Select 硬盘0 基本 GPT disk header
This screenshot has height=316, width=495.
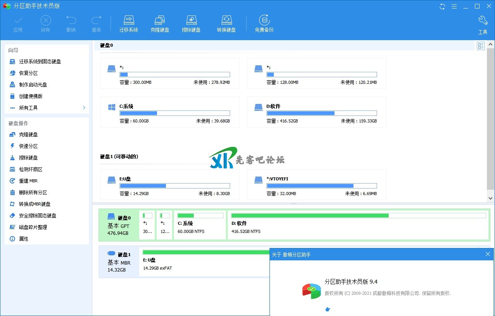click(118, 224)
